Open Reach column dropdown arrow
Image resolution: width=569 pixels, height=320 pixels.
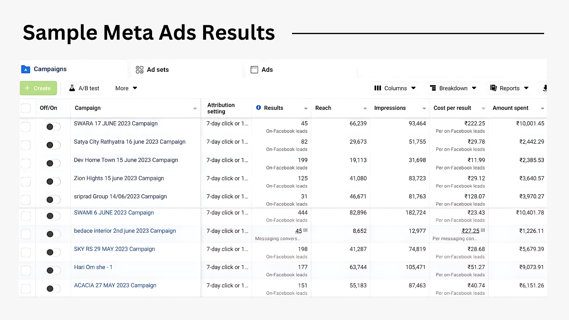pyautogui.click(x=365, y=108)
